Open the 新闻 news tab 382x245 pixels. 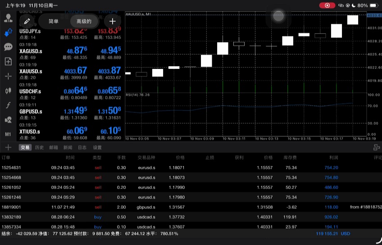point(68,147)
